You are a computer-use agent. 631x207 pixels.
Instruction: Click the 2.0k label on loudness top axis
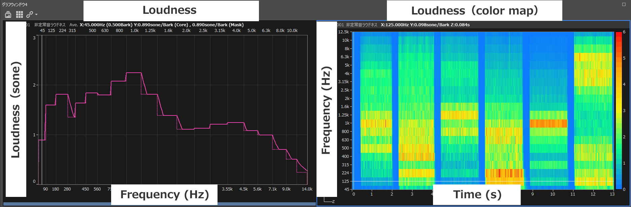click(186, 31)
